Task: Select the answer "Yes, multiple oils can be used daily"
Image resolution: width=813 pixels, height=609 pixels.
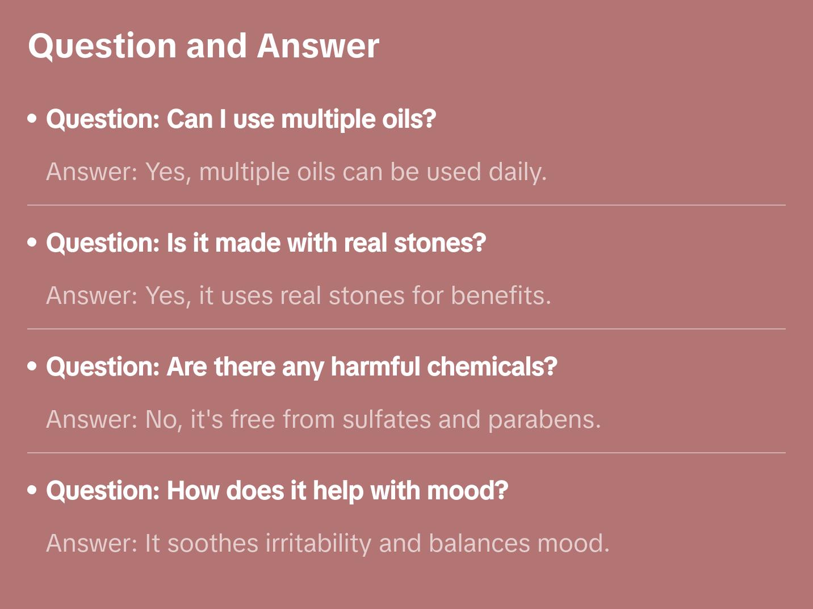Action: 296,172
